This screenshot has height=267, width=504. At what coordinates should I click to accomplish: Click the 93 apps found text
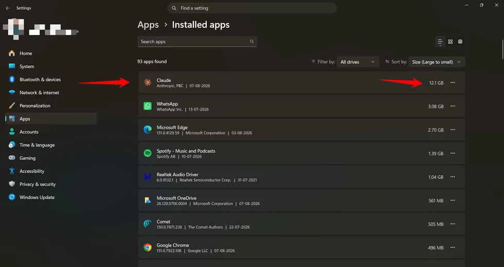152,61
